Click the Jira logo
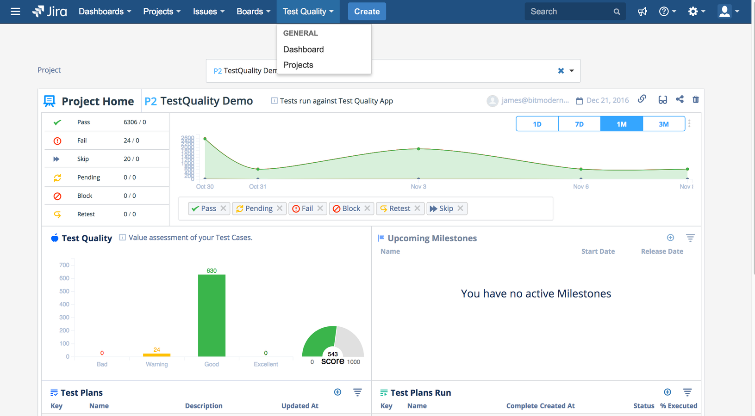The image size is (755, 416). point(50,12)
